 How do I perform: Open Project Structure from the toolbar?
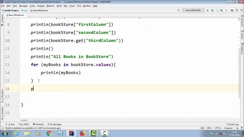tap(232, 10)
